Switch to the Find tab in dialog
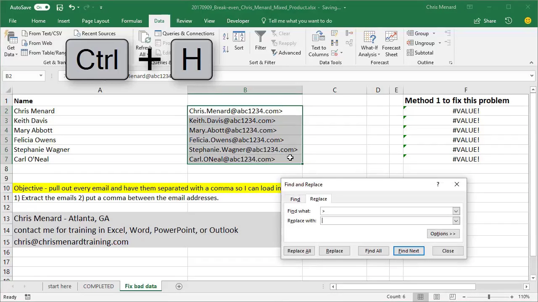Screen dimensions: 538x302 tap(295, 199)
